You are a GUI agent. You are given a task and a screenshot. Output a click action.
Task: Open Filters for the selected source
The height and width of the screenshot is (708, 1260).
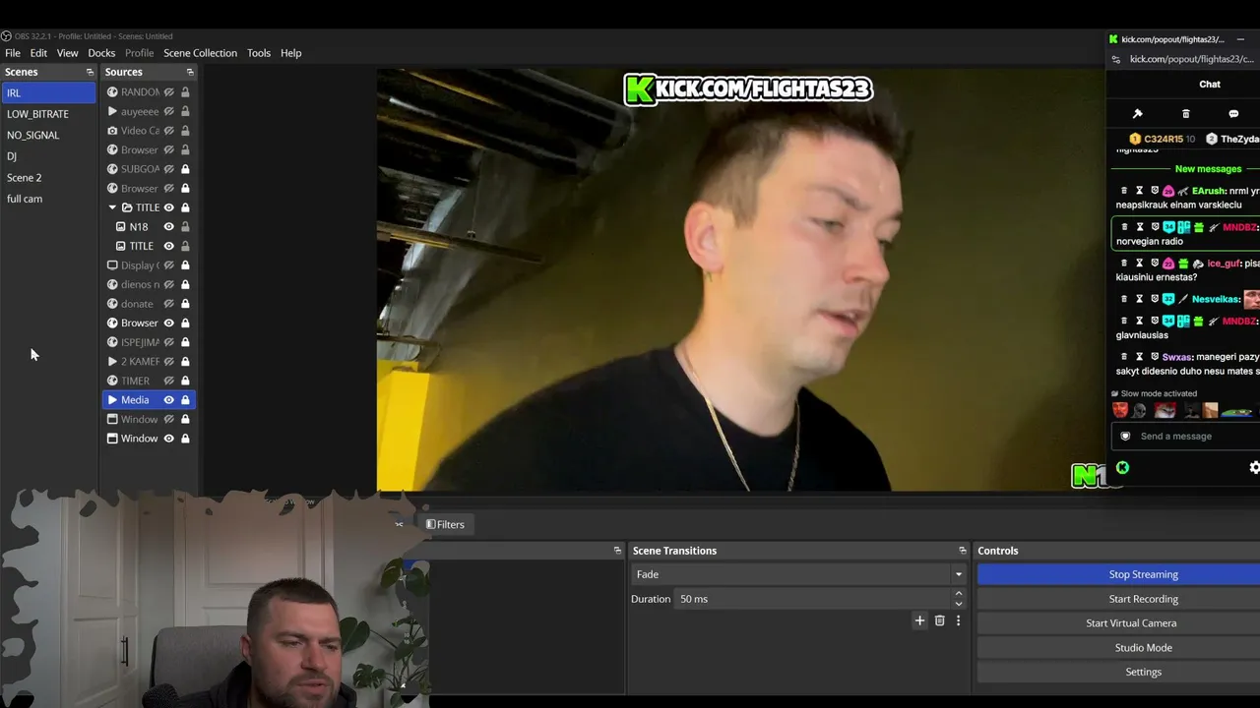coord(445,524)
